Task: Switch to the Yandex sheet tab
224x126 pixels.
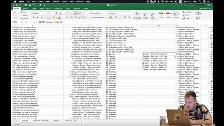Action: [x=57, y=121]
